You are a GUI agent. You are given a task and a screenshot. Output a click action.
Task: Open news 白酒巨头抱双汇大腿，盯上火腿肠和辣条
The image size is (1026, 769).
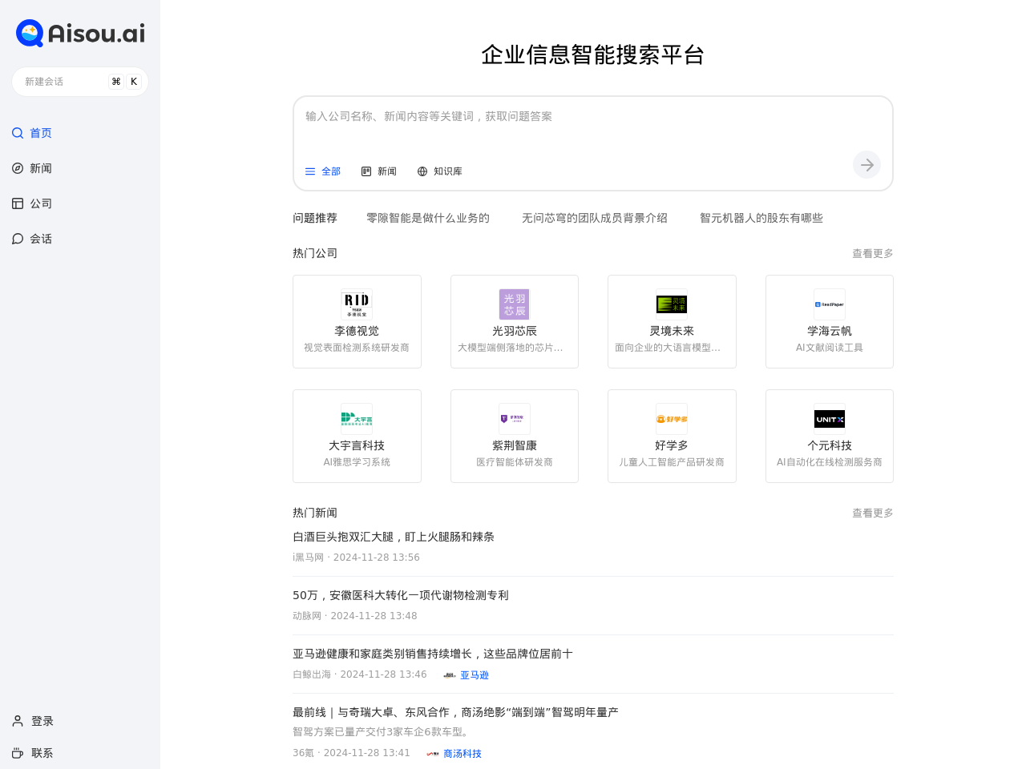click(394, 537)
